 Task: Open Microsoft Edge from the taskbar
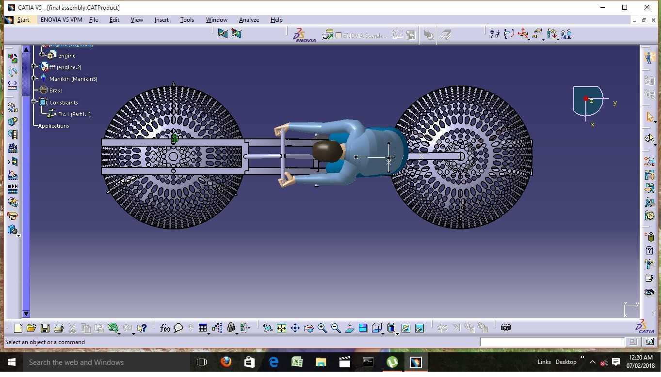coord(274,362)
